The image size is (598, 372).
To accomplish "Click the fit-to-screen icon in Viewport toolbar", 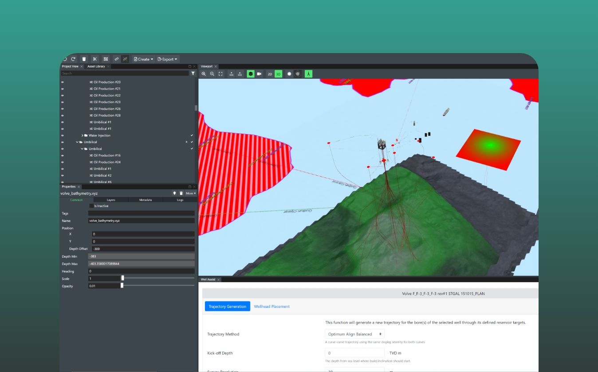I will 220,74.
